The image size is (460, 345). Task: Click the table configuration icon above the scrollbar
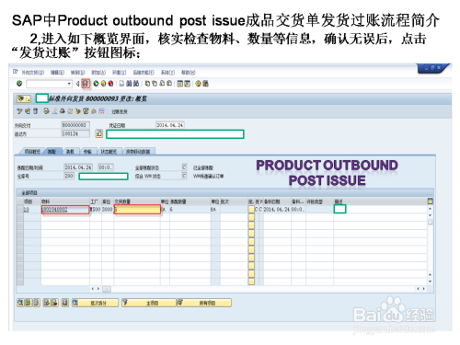pyautogui.click(x=431, y=201)
